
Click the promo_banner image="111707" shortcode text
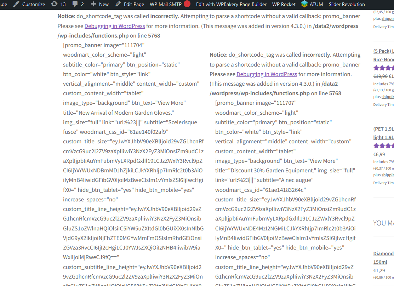[256, 103]
